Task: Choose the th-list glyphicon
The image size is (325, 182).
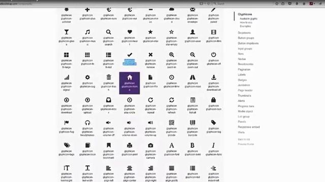Action: 108,55
